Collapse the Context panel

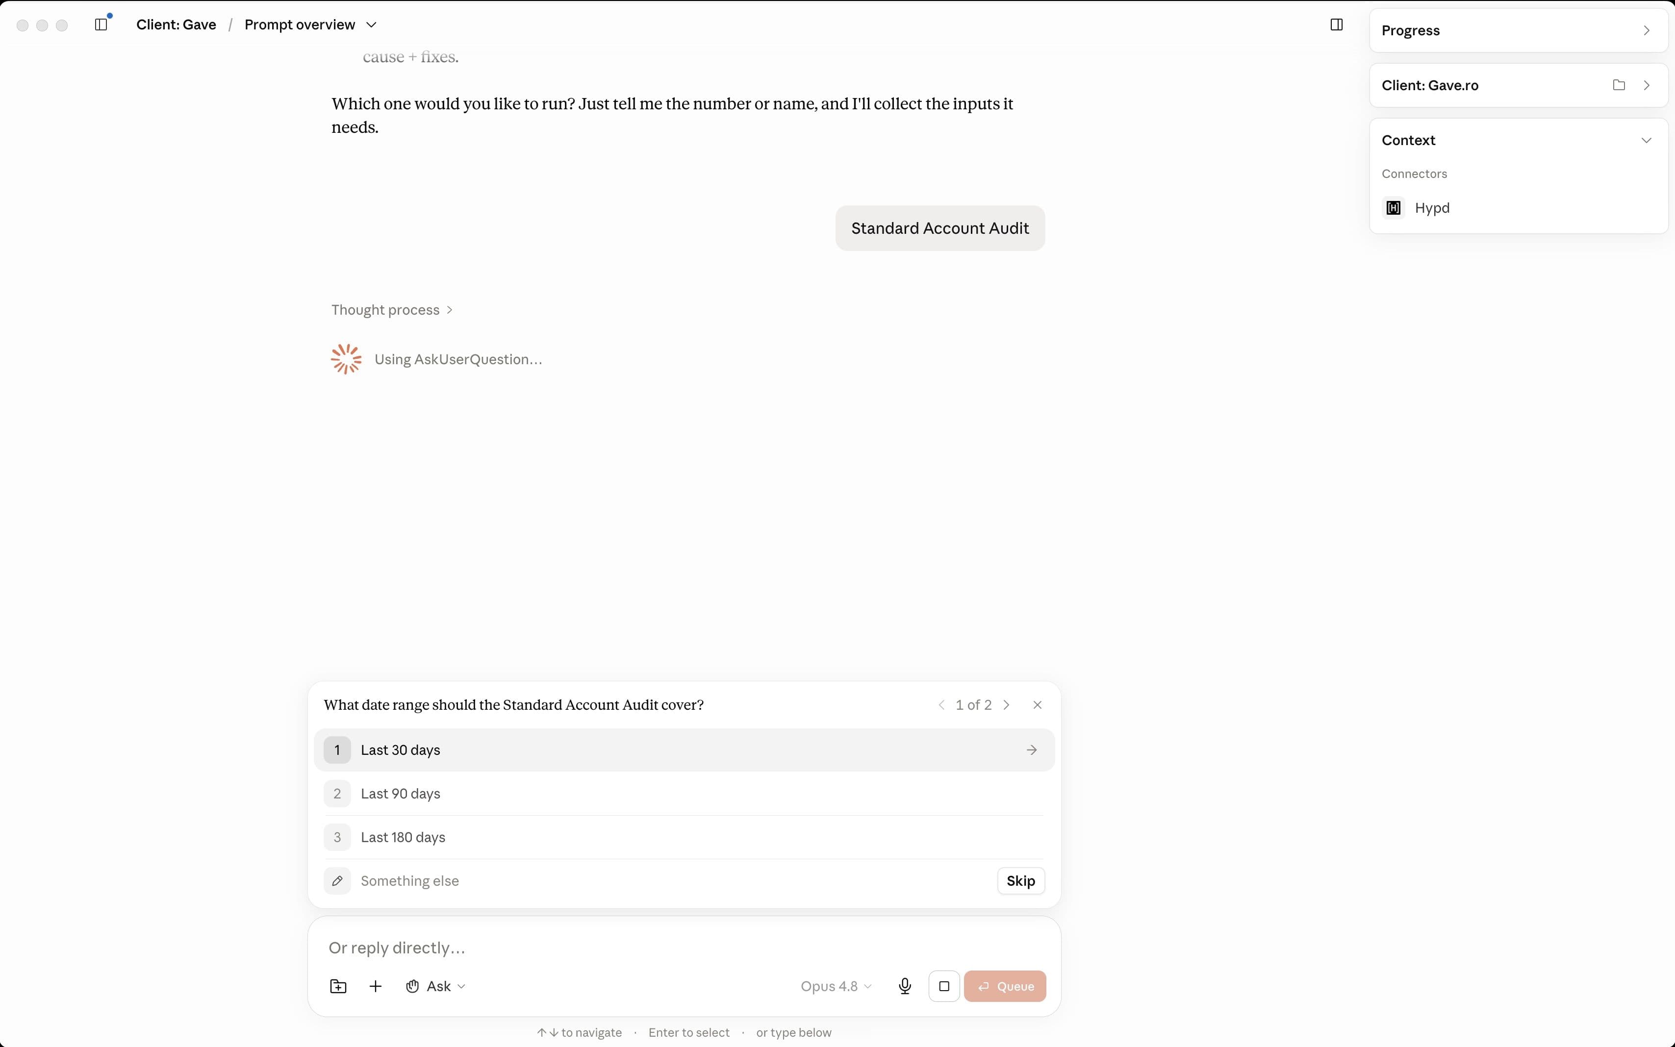click(x=1646, y=140)
